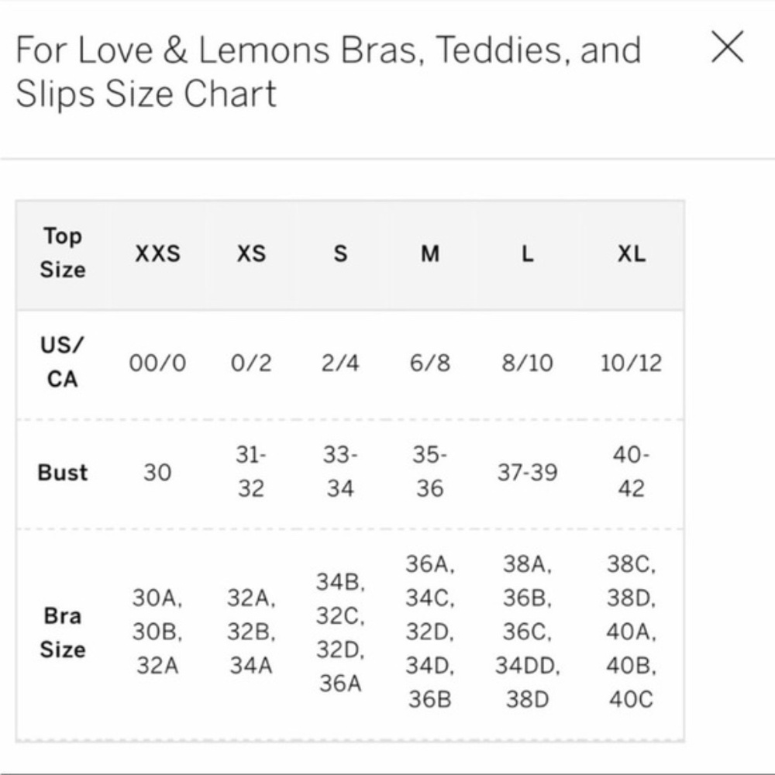Select bra sizes listed under S
This screenshot has height=775, width=775.
pos(339,633)
